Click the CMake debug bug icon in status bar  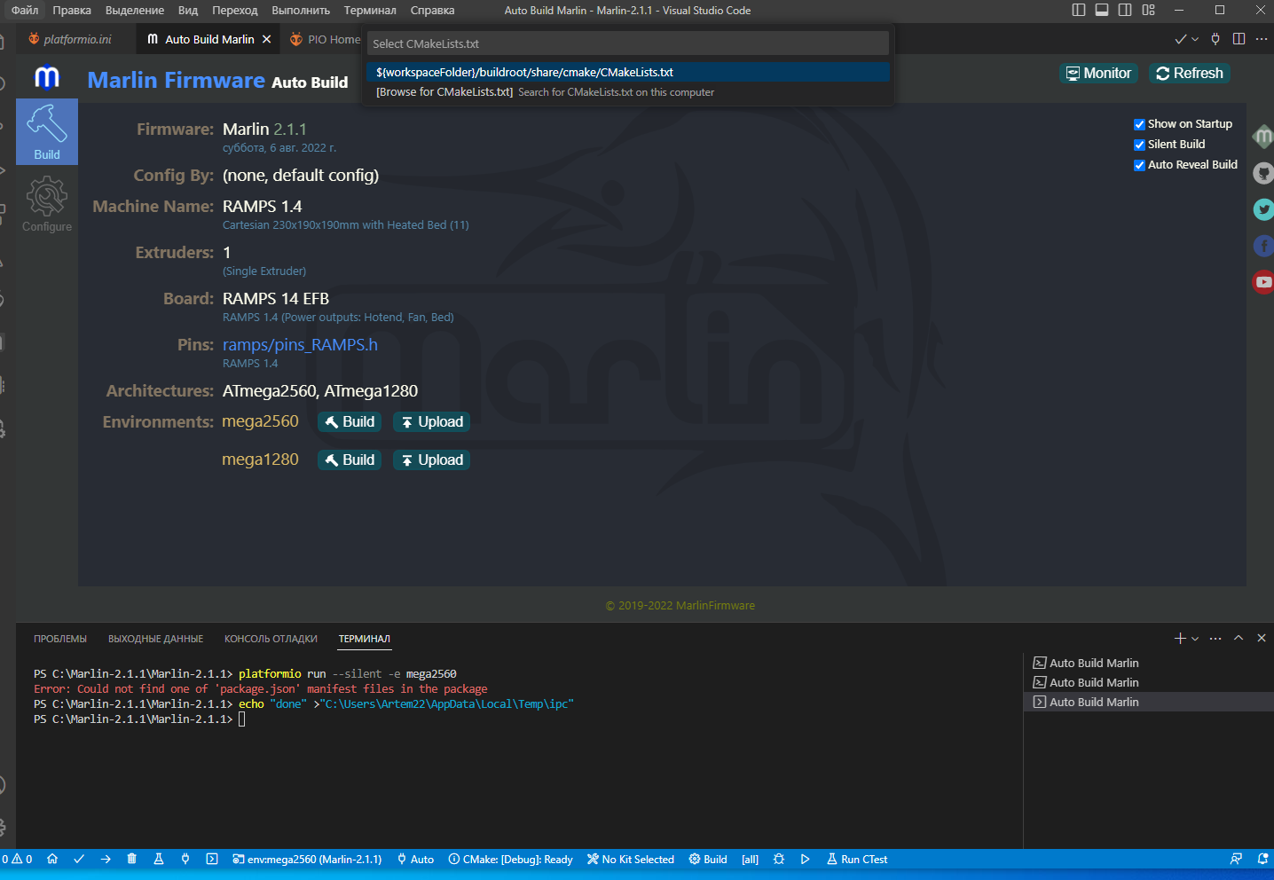tap(779, 859)
